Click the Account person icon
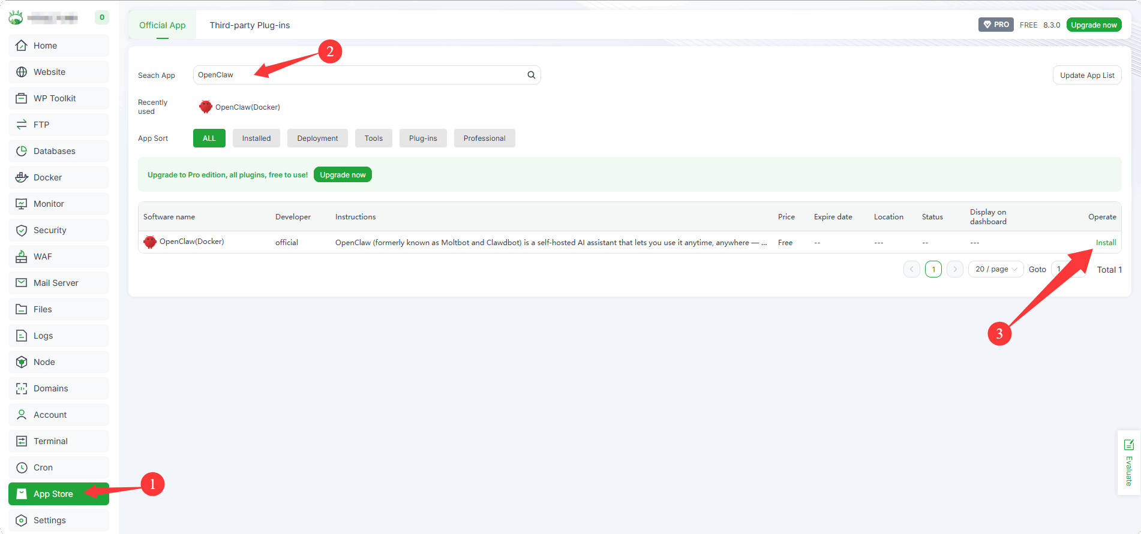This screenshot has width=1141, height=534. pyautogui.click(x=22, y=415)
